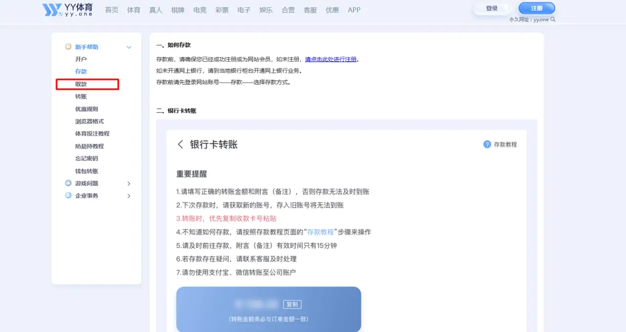Collapse the 新手帮助 section chevron
This screenshot has width=626, height=332.
pyautogui.click(x=129, y=47)
